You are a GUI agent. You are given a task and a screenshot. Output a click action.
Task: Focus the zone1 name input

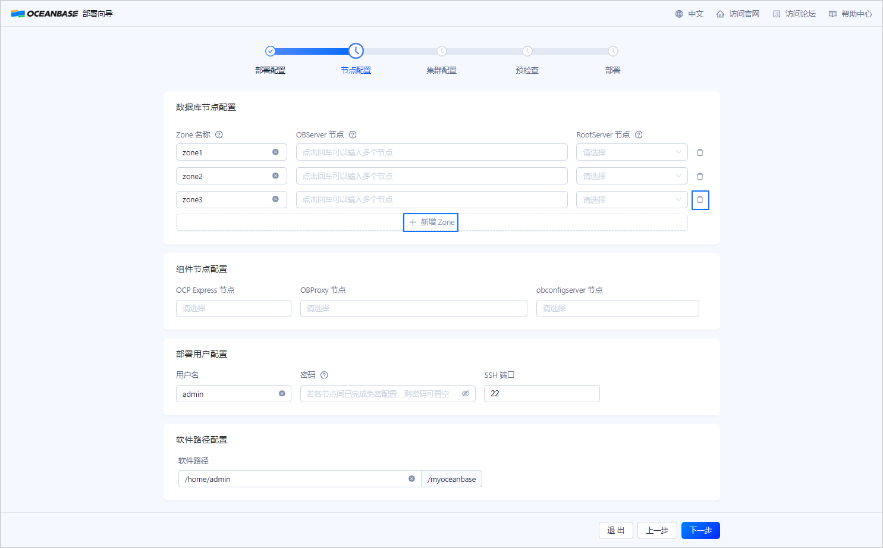pyautogui.click(x=231, y=152)
